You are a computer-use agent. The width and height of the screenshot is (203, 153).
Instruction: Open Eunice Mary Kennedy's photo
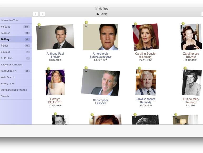click(x=192, y=82)
